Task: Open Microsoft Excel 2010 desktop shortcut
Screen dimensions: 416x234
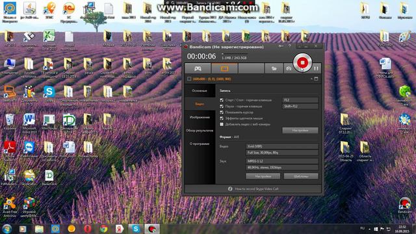Action: pos(49,40)
